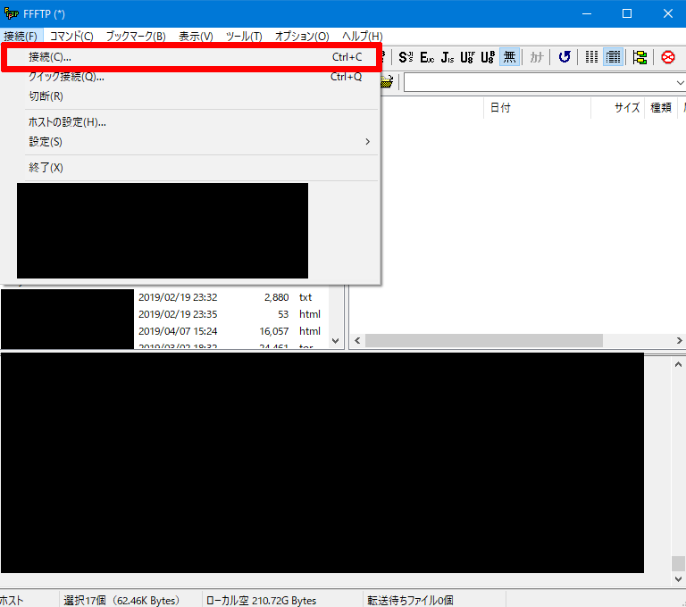Open the コマンド(C) menu
Viewport: 686px width, 607px height.
[71, 37]
